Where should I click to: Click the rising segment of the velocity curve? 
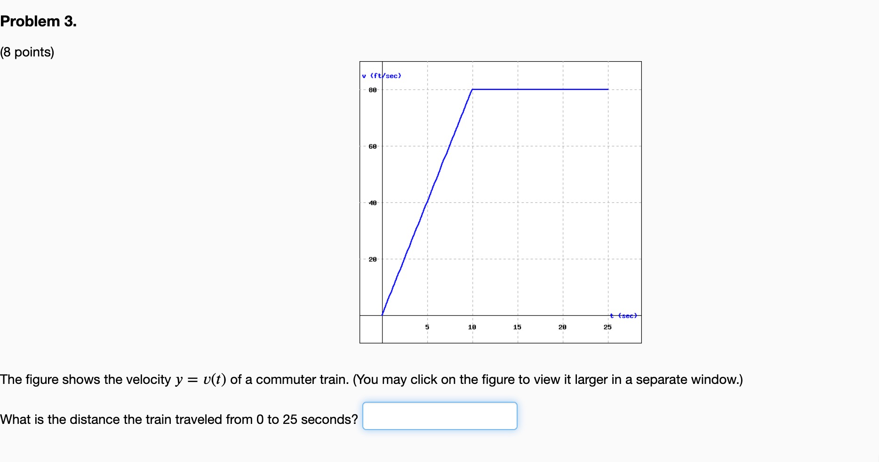pyautogui.click(x=428, y=202)
